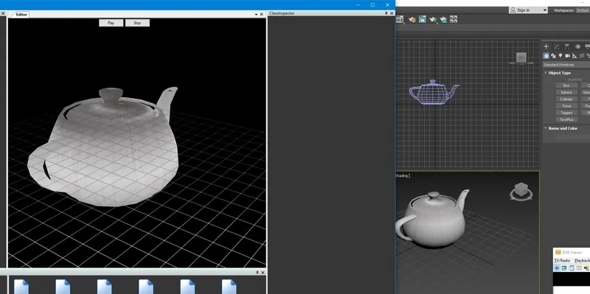Screen dimensions: 590x294
Task: Click the Torus primitive button
Action: coord(566,105)
